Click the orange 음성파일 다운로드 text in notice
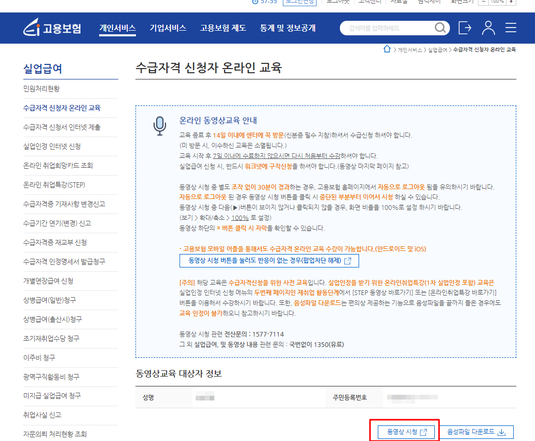The height and width of the screenshot is (441, 535). pyautogui.click(x=317, y=303)
